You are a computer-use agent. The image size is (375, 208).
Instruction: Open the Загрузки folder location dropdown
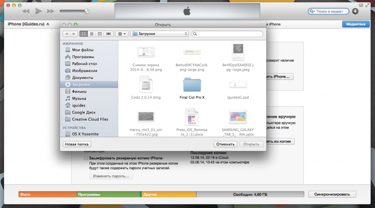(x=159, y=34)
